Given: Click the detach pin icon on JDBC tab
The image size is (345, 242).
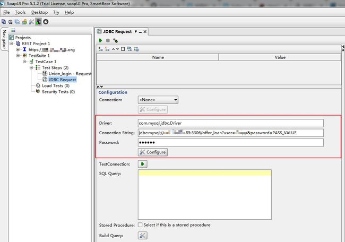Looking at the screenshot, I should pyautogui.click(x=136, y=32).
